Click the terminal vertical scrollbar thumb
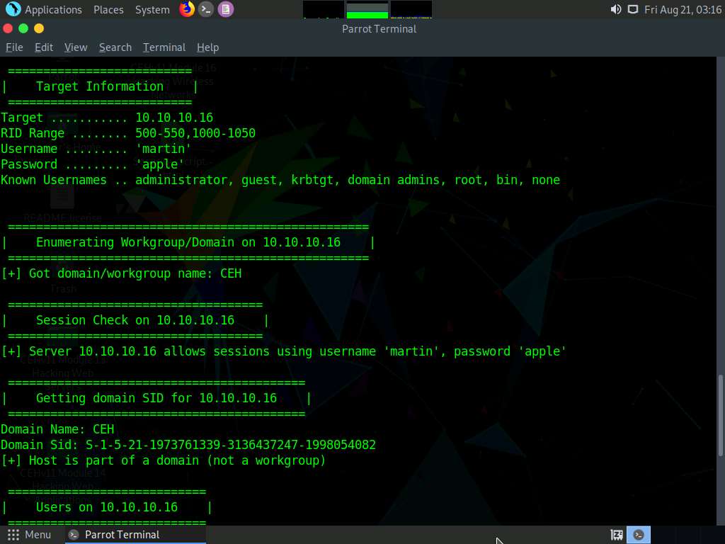Screen dimensions: 725x544 coord(720,415)
